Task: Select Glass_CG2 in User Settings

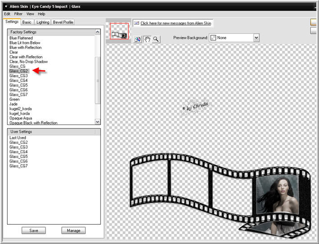Action: click(x=18, y=142)
